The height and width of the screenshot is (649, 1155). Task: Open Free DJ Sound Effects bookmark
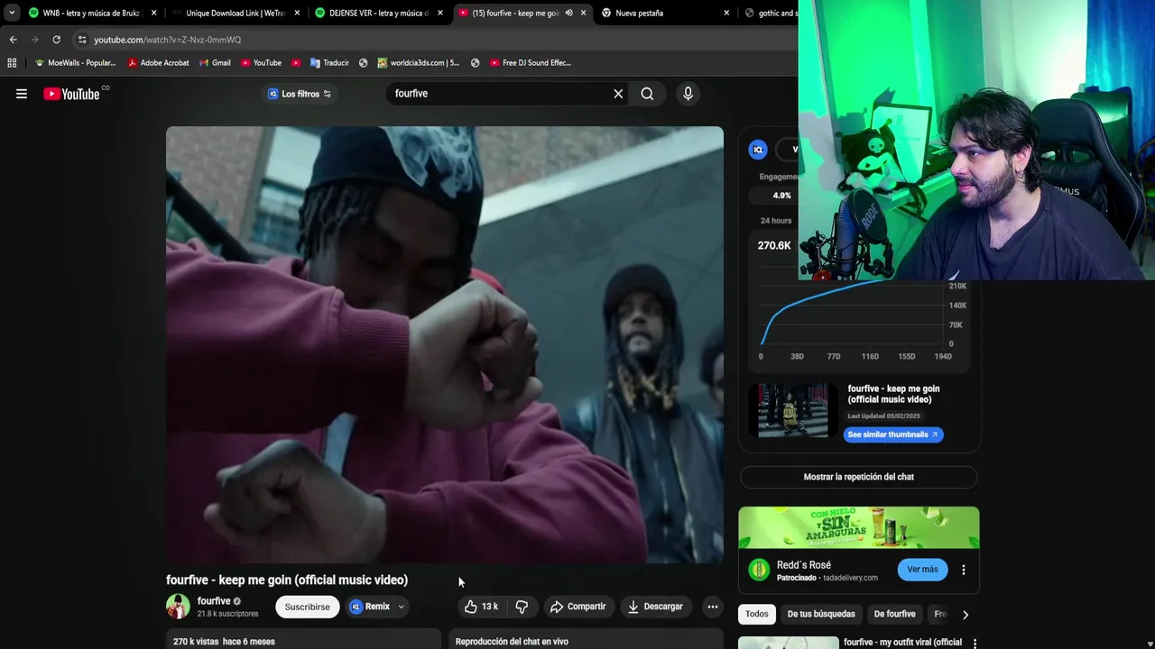pos(531,63)
